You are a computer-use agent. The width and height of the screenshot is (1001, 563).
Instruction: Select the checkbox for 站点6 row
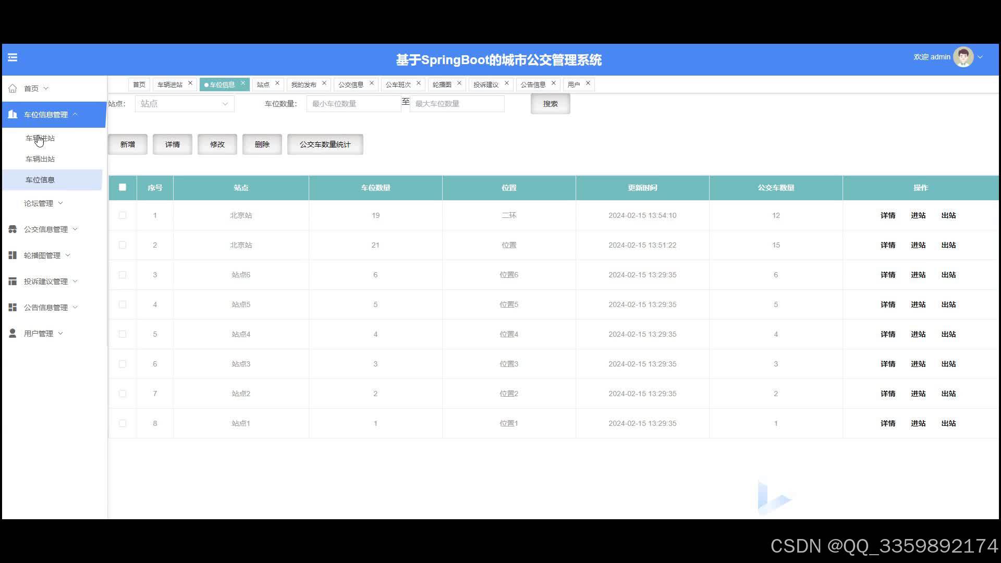point(123,275)
